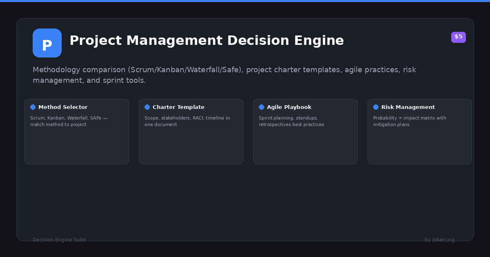Click the blue dot beside Charter Template
This screenshot has height=257, width=490.
point(147,107)
